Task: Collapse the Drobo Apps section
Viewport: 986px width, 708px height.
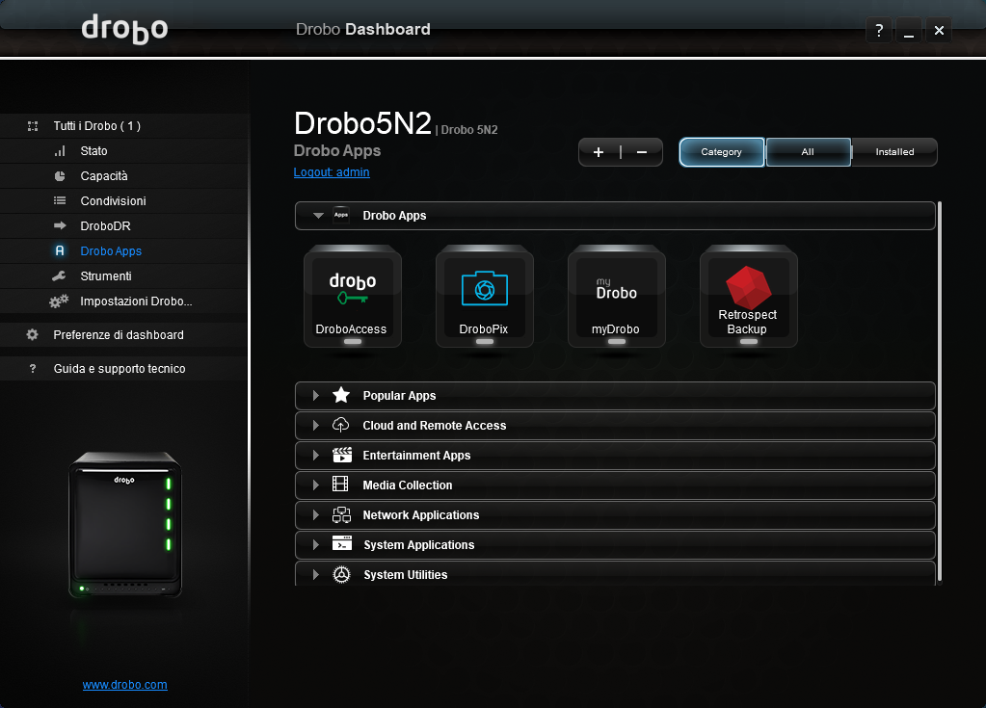Action: coord(319,216)
